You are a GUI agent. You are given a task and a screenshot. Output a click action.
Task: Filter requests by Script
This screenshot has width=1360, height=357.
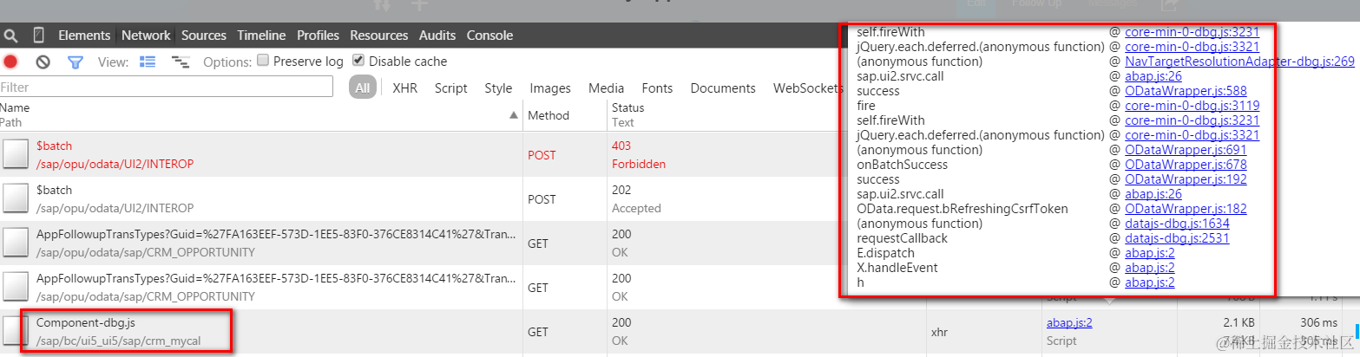450,88
